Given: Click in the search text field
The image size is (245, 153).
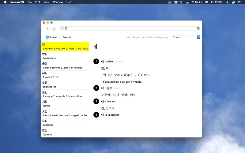Looking at the screenshot, I should 130,28.
